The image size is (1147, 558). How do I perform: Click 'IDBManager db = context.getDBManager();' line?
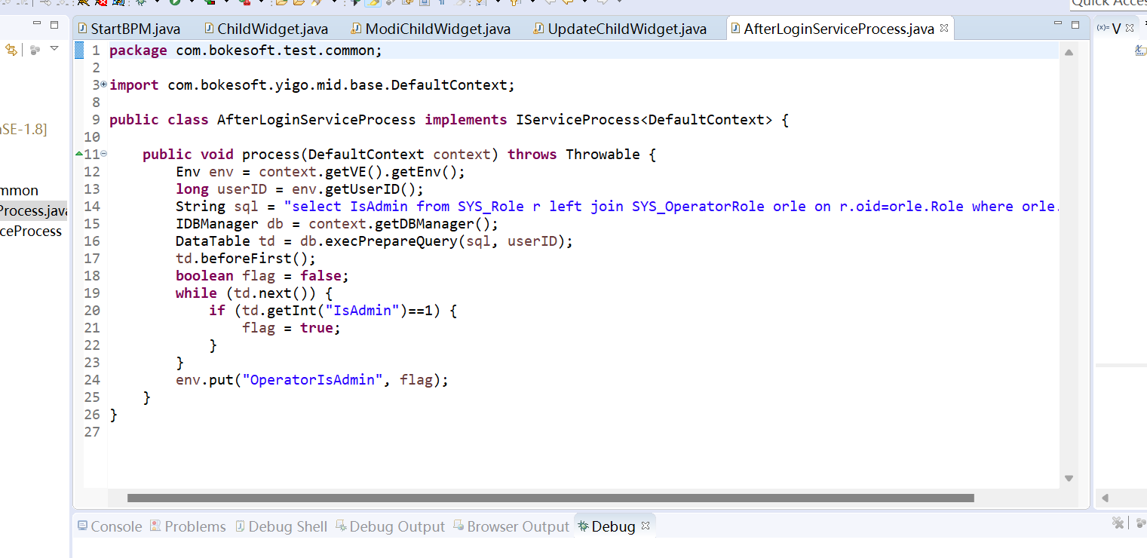click(x=337, y=223)
